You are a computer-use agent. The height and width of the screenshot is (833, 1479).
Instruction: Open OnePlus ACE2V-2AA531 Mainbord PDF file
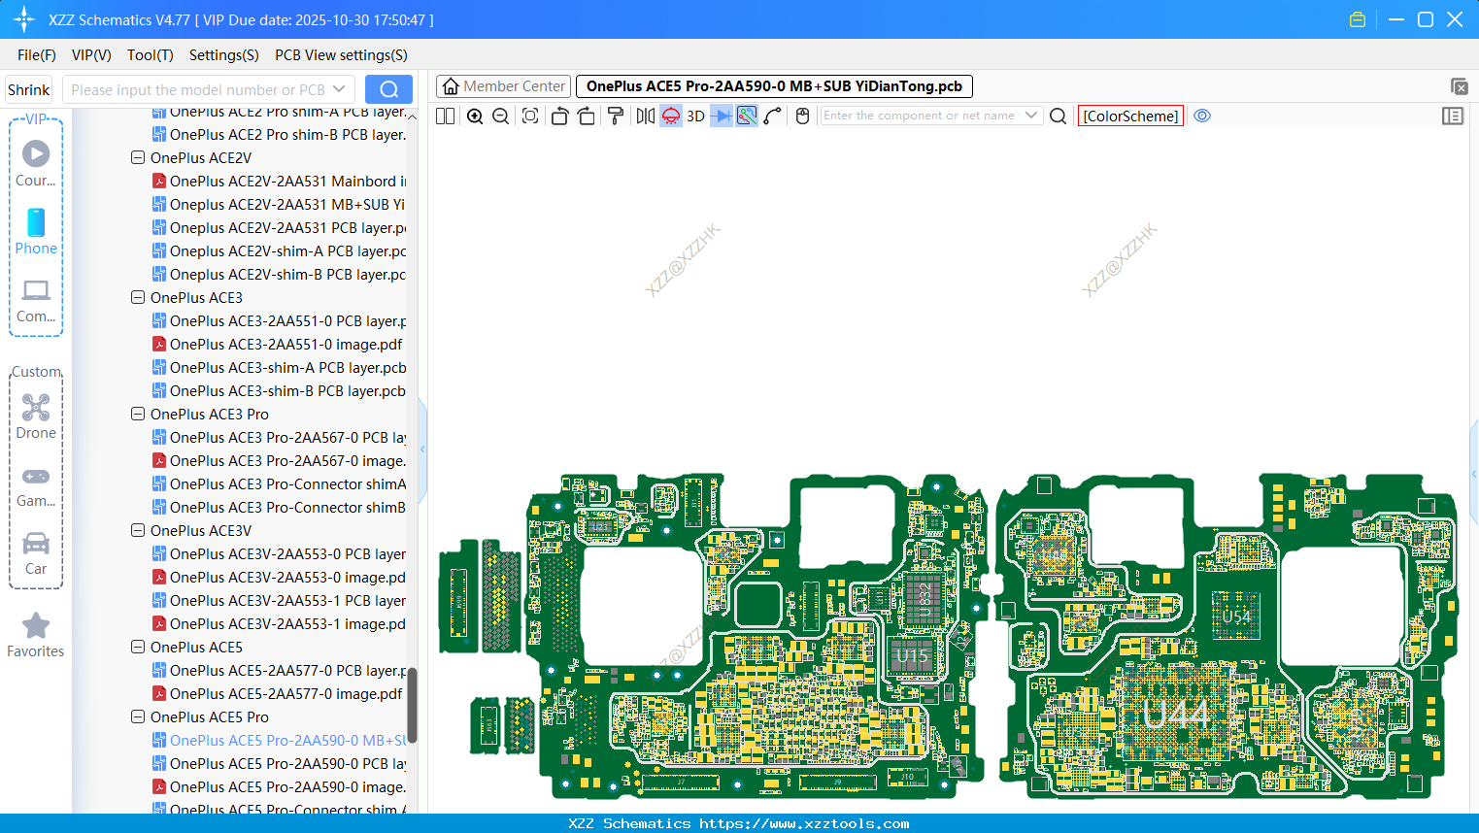280,181
